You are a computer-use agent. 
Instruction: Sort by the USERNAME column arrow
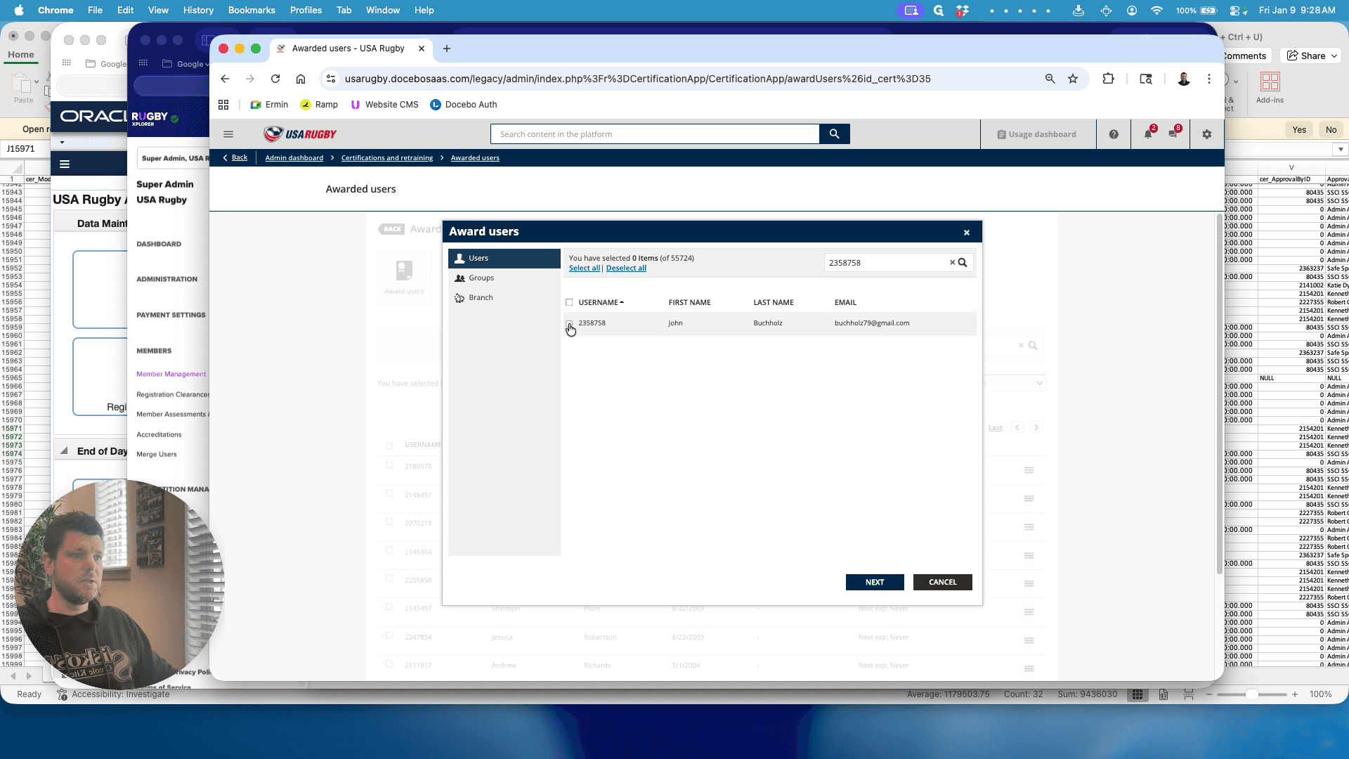tap(622, 302)
